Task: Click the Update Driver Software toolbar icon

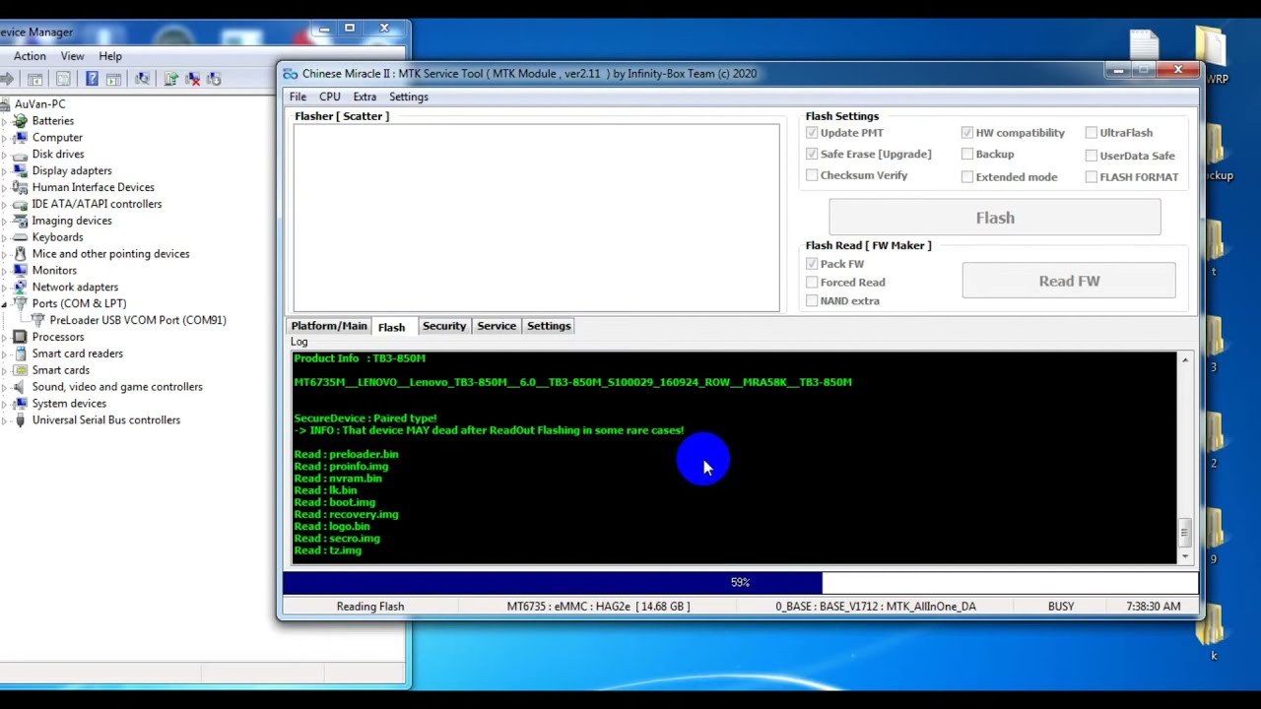Action: [170, 79]
